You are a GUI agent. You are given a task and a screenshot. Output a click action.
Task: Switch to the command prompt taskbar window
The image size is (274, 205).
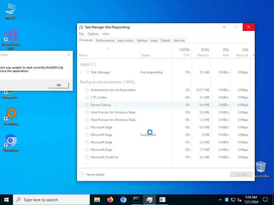(x=136, y=200)
